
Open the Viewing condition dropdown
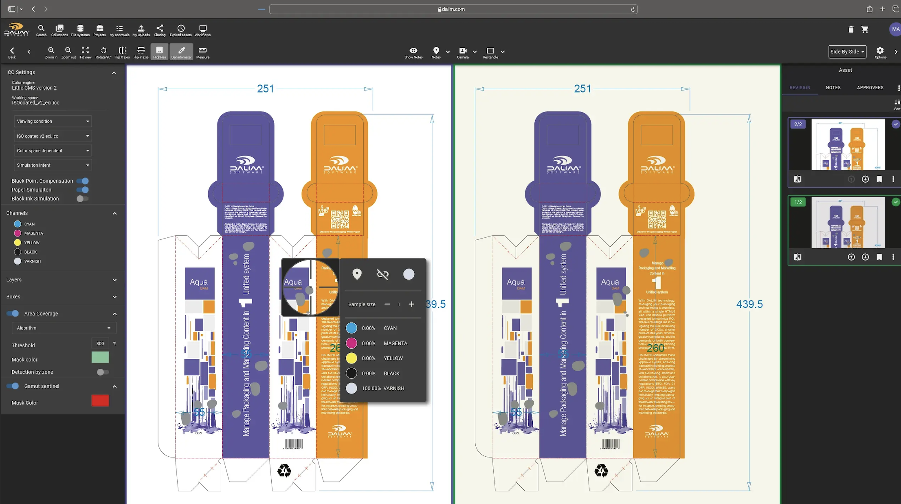tap(53, 121)
